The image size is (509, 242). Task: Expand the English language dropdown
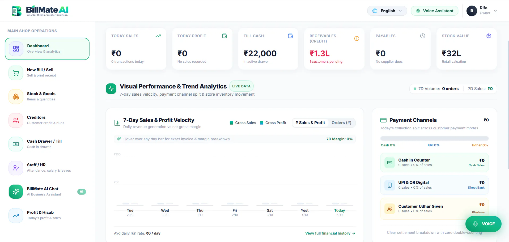point(387,11)
